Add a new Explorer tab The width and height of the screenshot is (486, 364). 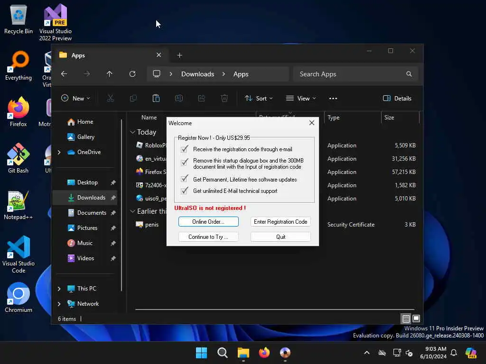(179, 55)
